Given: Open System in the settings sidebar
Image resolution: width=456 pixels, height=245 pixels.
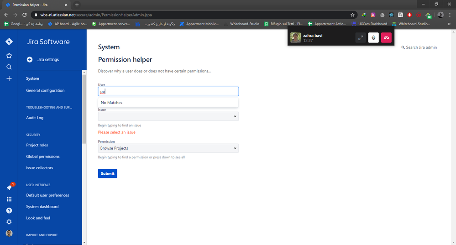Looking at the screenshot, I should coord(32,78).
